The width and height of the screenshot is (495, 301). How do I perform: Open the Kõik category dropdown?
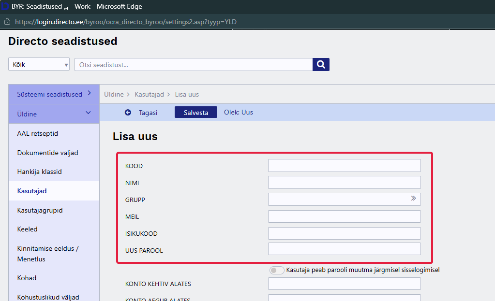click(x=39, y=64)
